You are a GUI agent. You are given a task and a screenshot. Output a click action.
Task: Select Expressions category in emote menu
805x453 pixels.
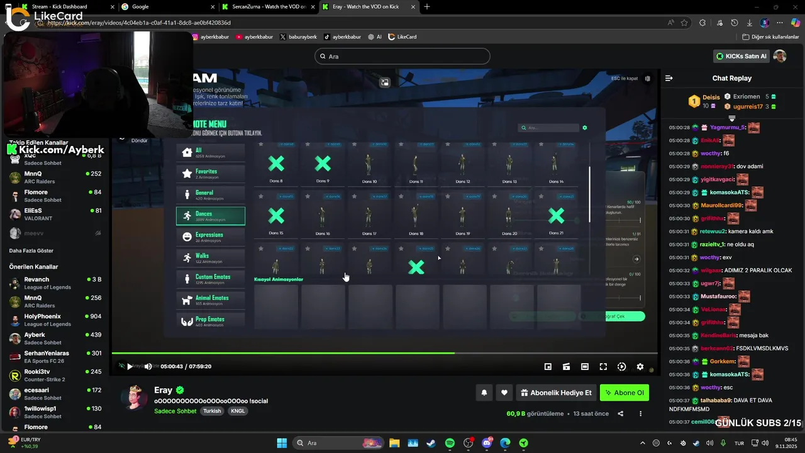pyautogui.click(x=211, y=237)
